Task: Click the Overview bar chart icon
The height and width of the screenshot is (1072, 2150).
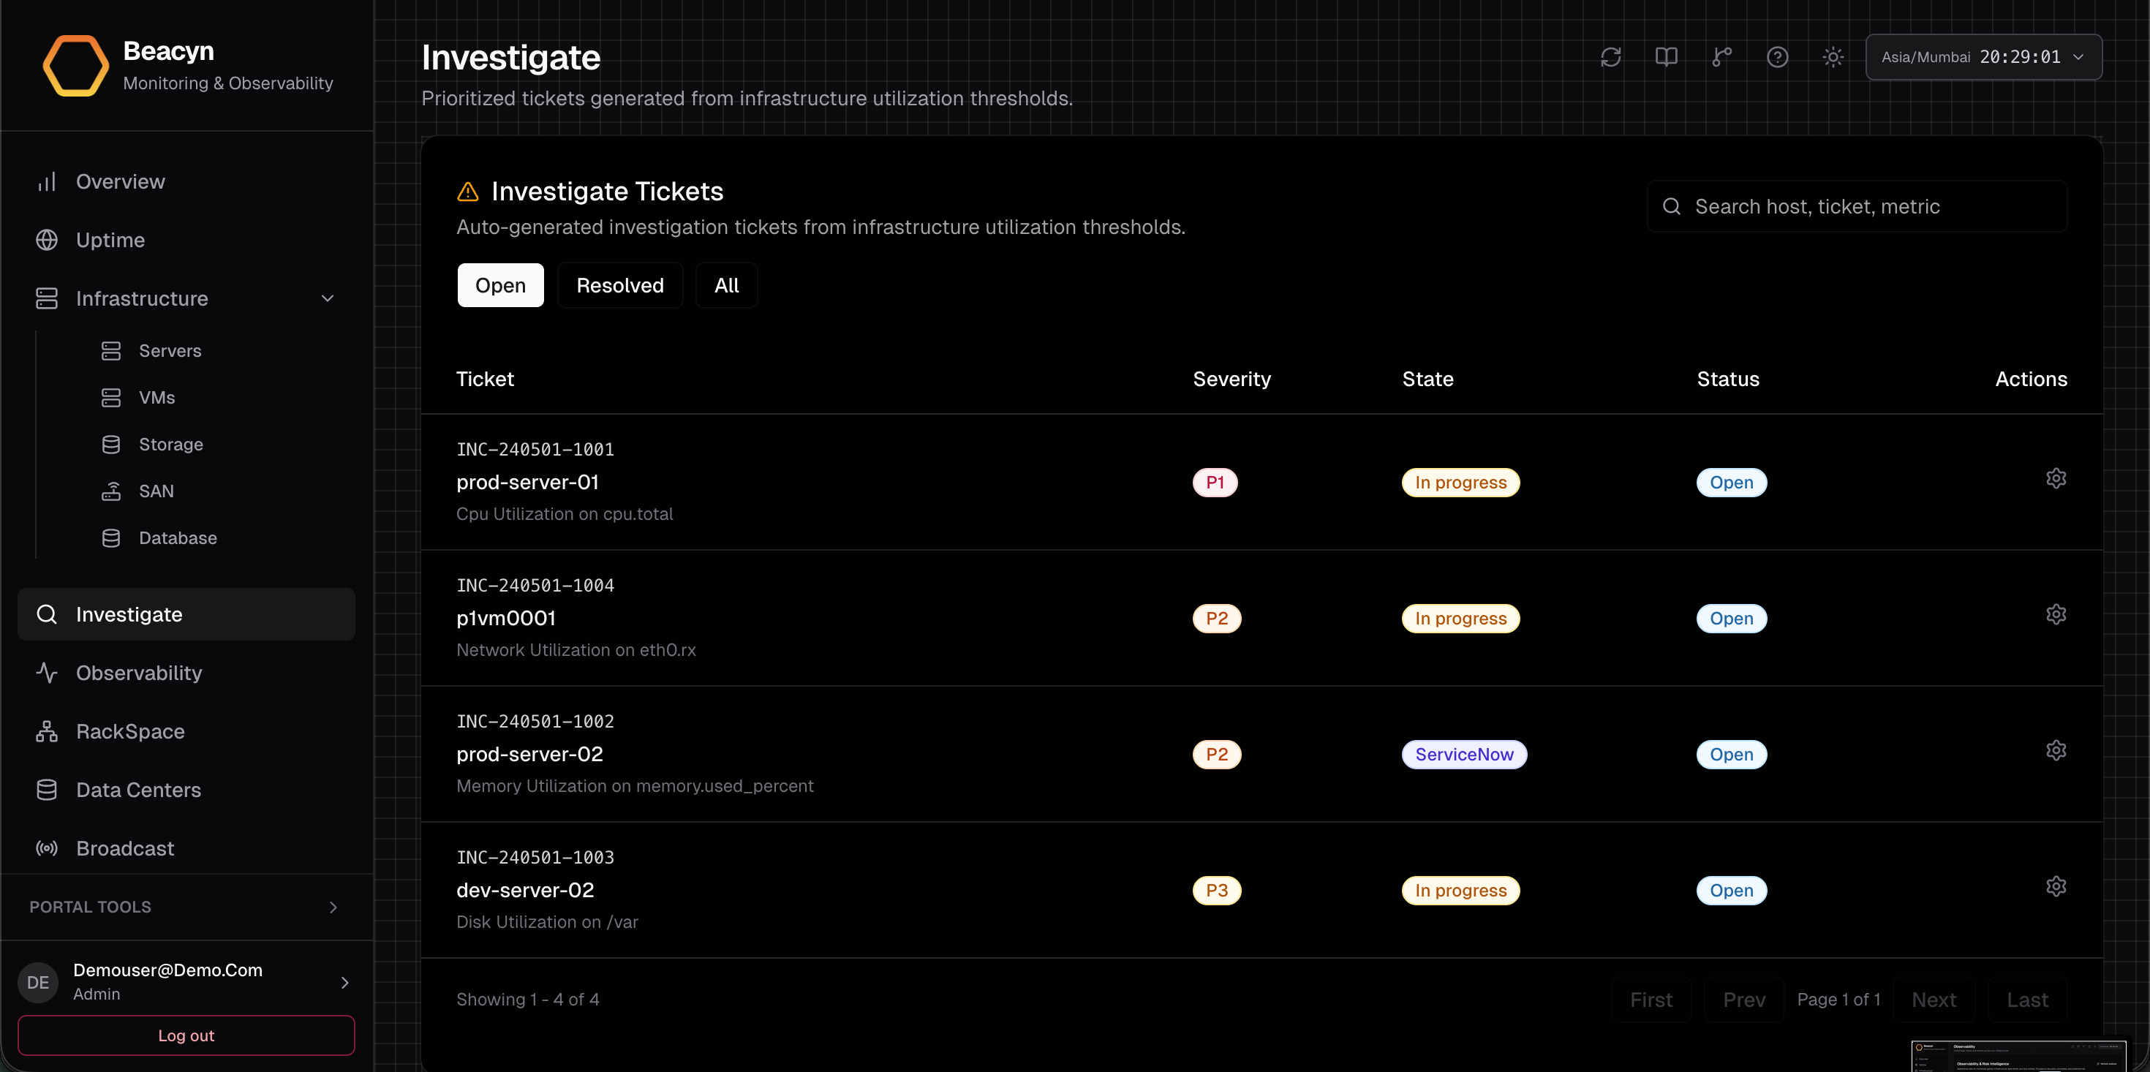Action: 47,181
